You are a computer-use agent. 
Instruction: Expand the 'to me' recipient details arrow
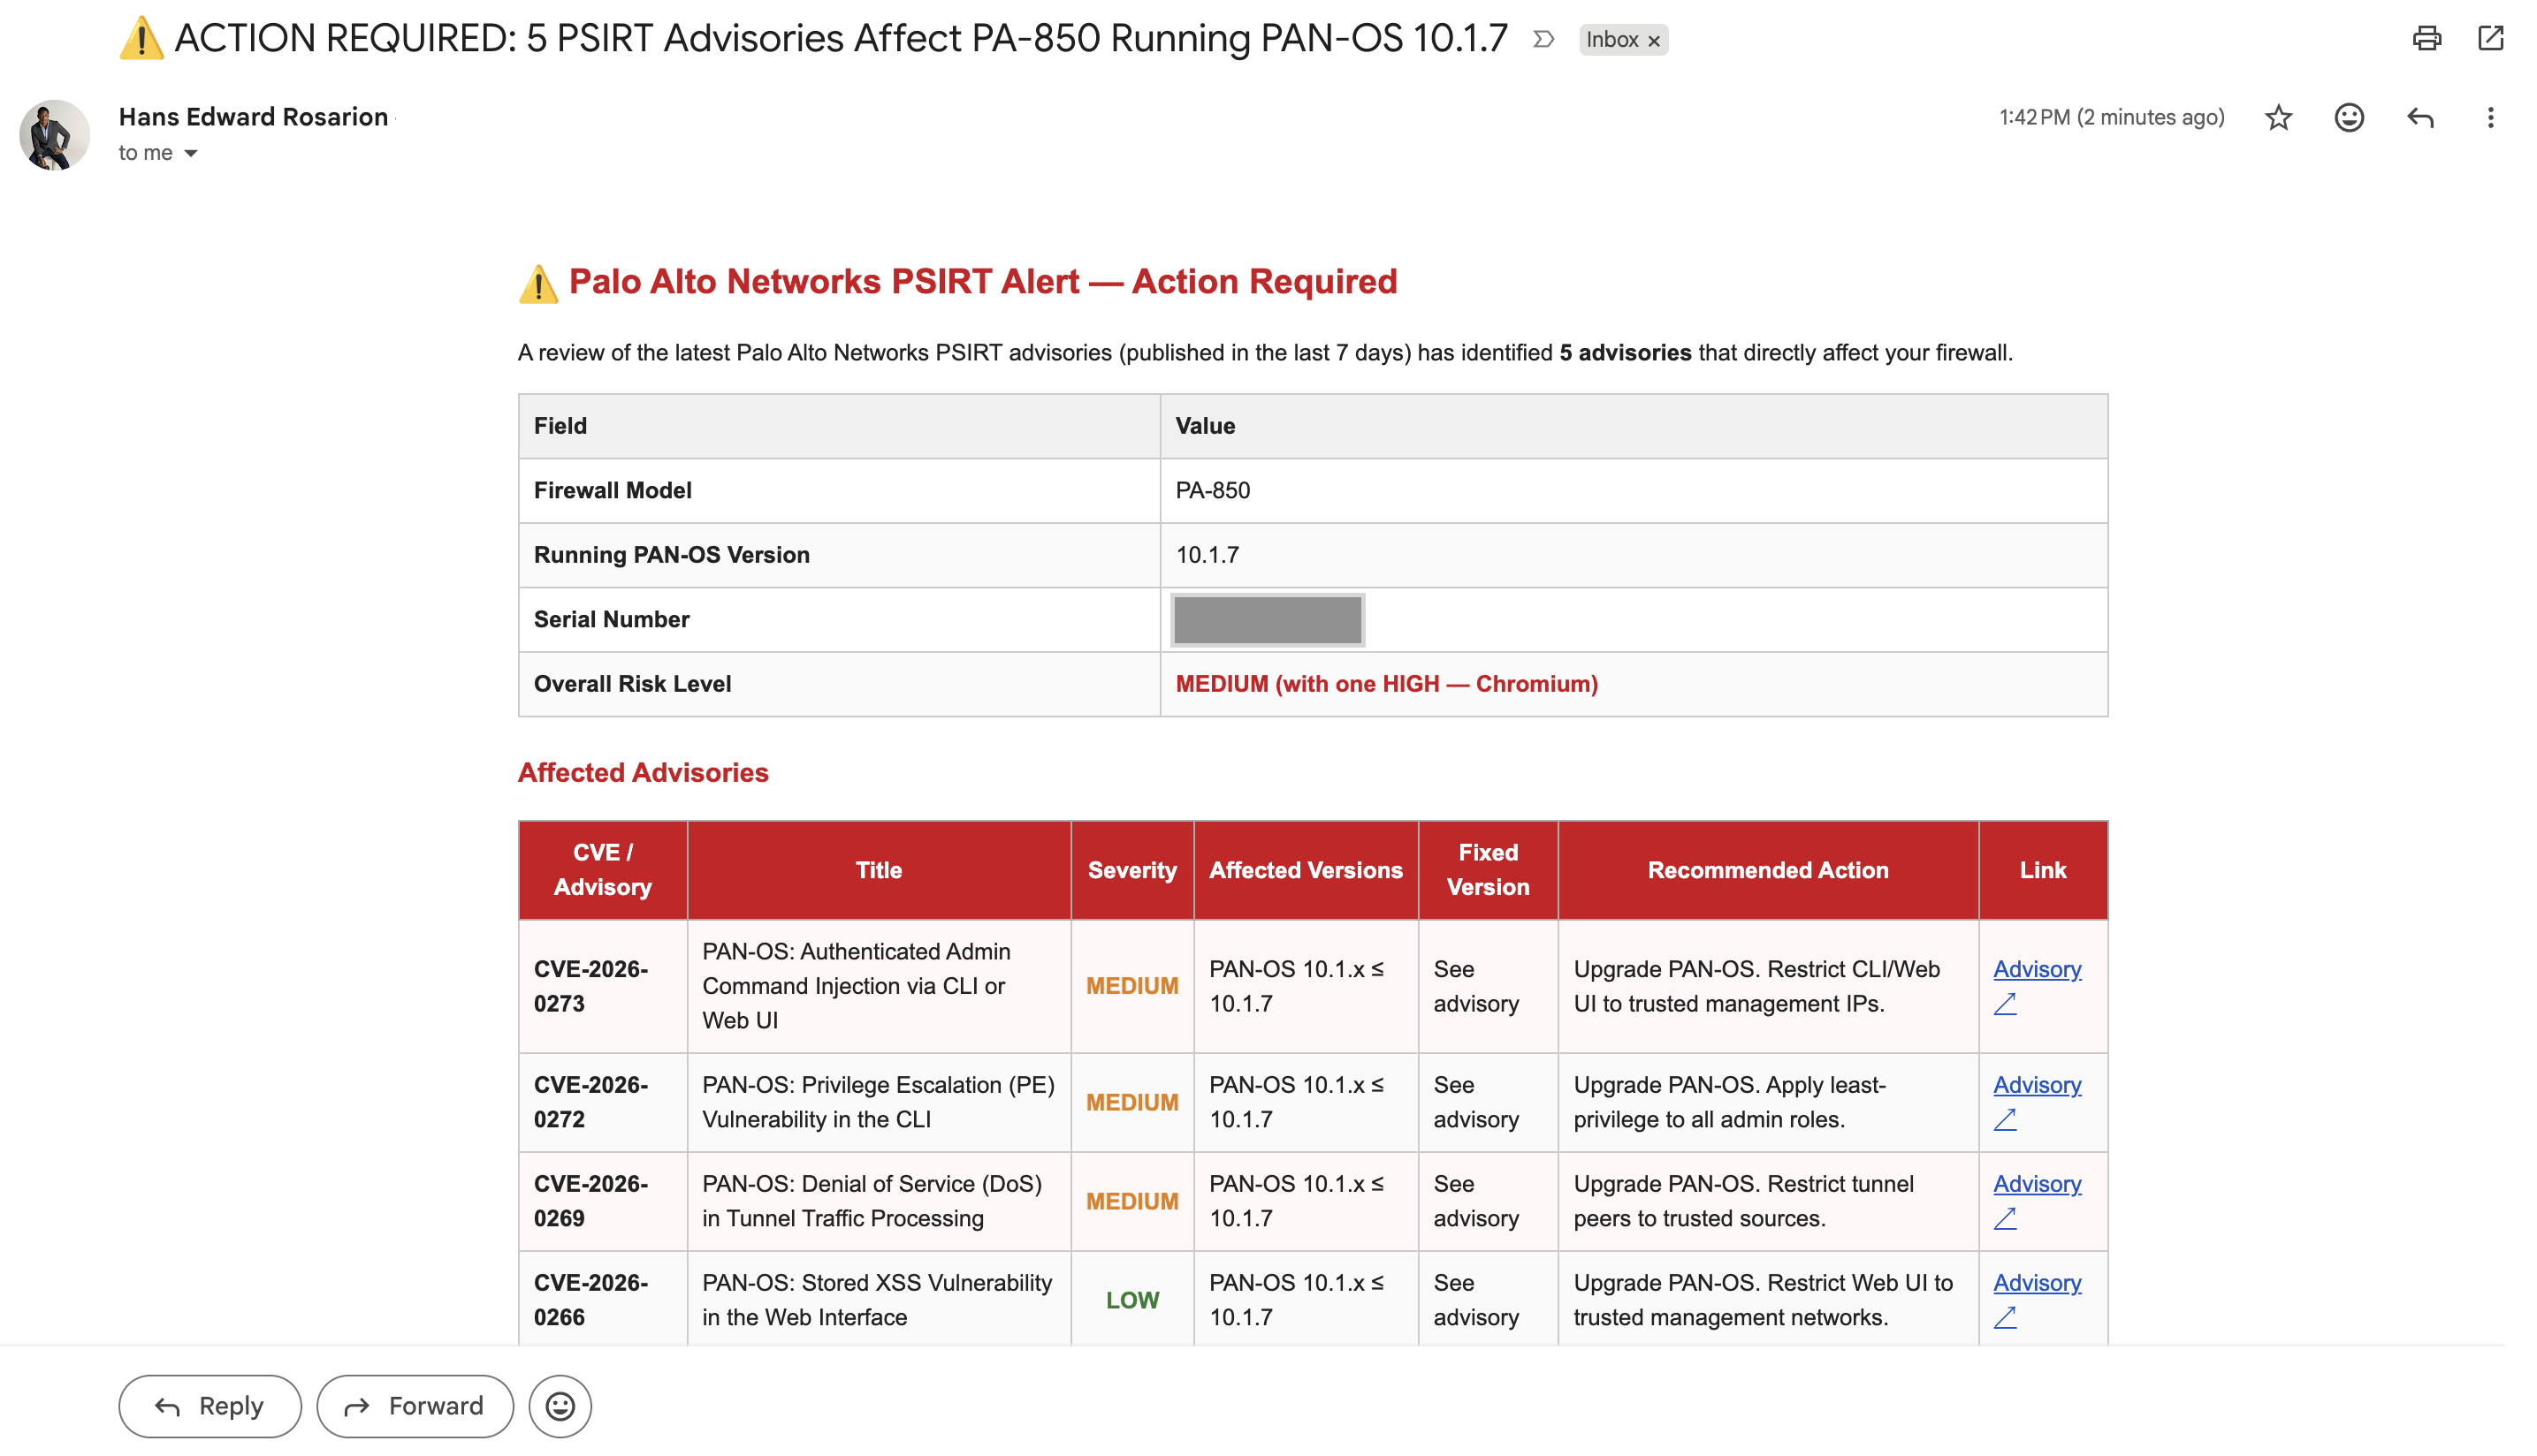191,153
